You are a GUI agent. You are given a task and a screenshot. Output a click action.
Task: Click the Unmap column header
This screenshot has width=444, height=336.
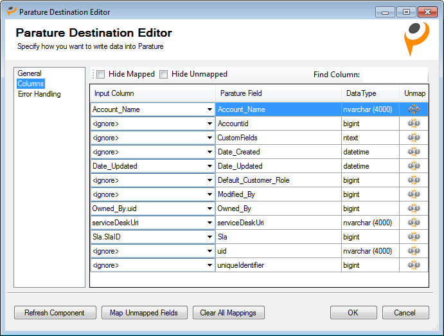tap(414, 93)
